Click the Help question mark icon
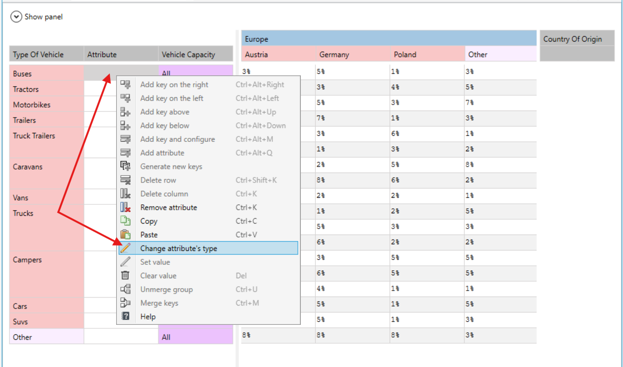623x367 pixels. [126, 316]
